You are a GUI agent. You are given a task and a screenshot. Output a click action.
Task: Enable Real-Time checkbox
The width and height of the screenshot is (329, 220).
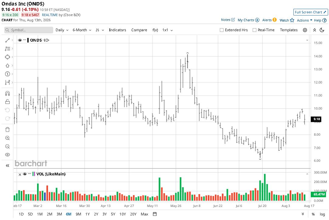point(254,30)
